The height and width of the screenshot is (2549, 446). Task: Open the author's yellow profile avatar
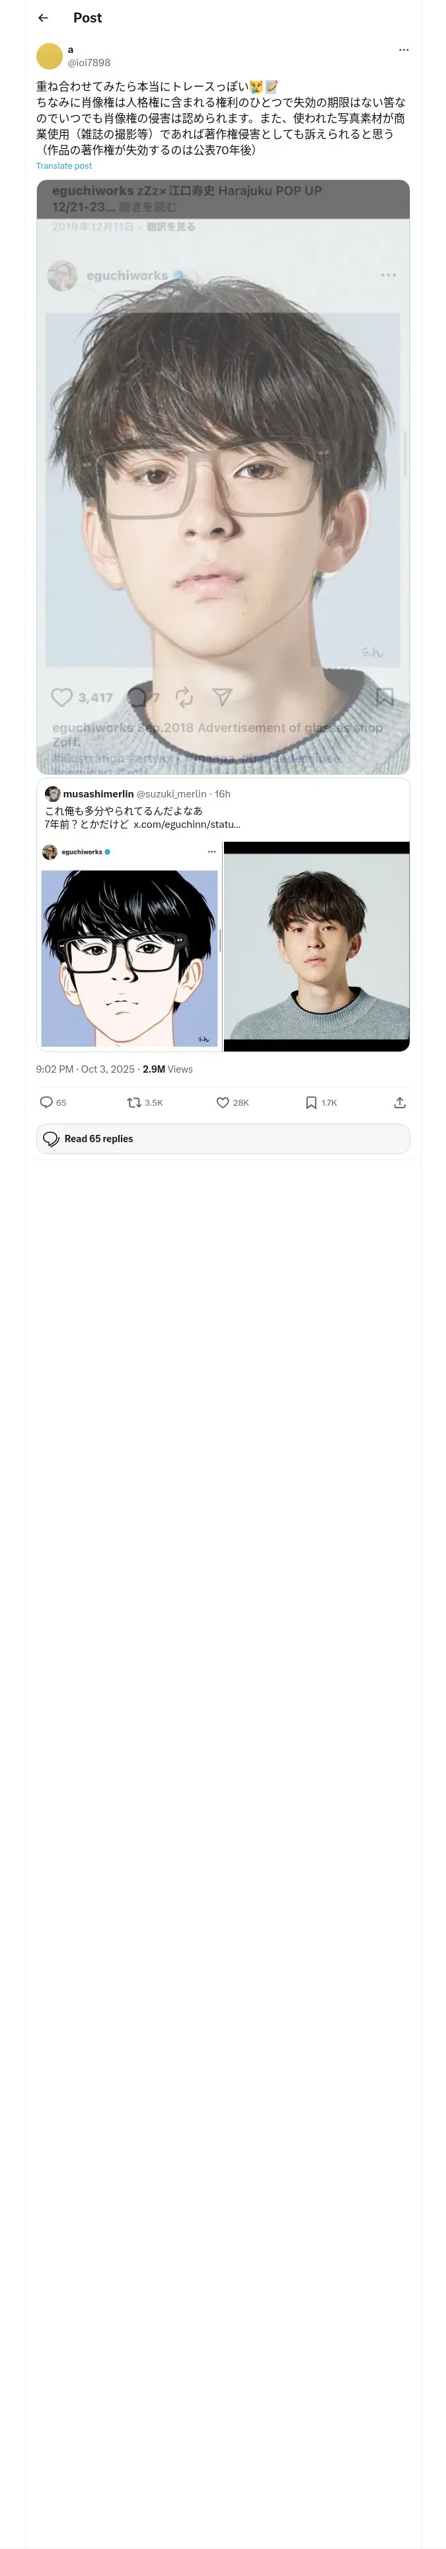coord(50,56)
